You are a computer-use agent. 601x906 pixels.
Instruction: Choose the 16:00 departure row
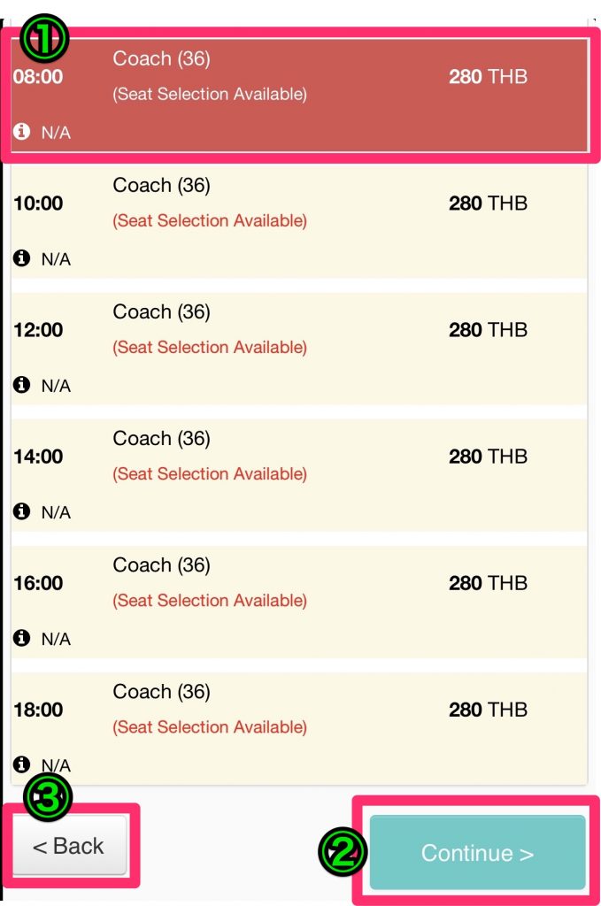pos(299,602)
